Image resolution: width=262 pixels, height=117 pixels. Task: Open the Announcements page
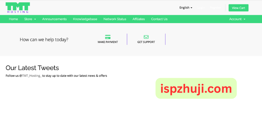54,19
